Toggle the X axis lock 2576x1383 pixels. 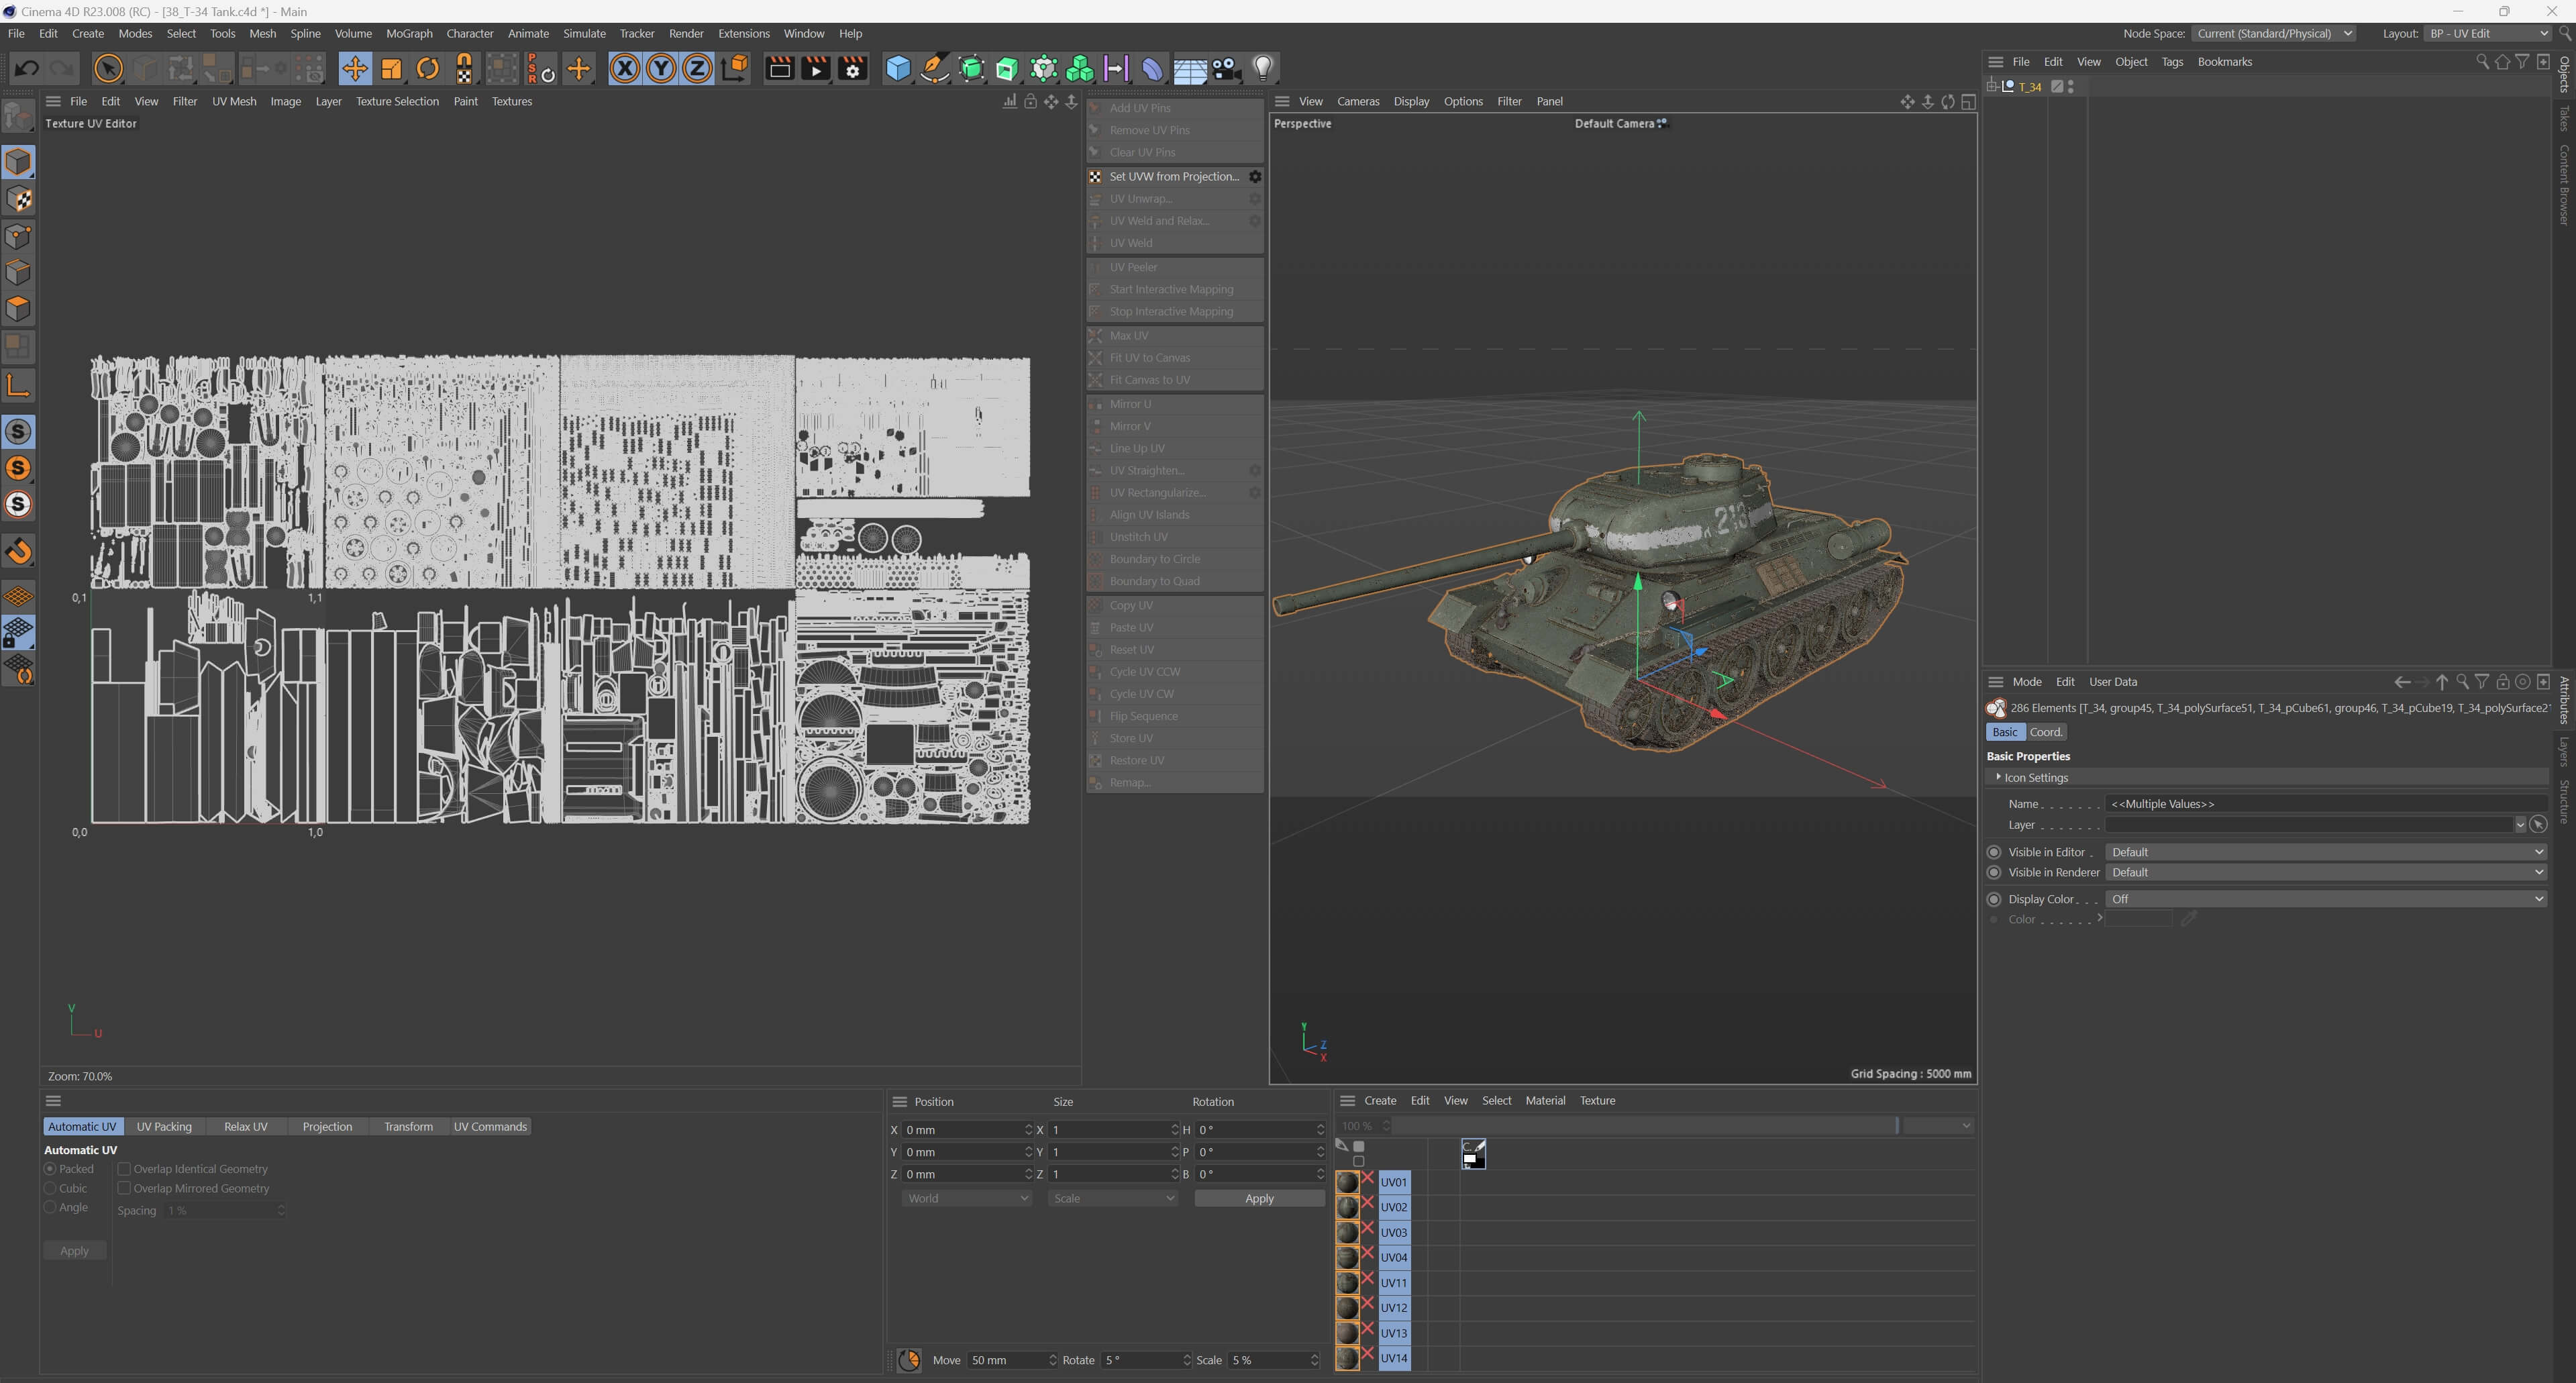click(624, 68)
